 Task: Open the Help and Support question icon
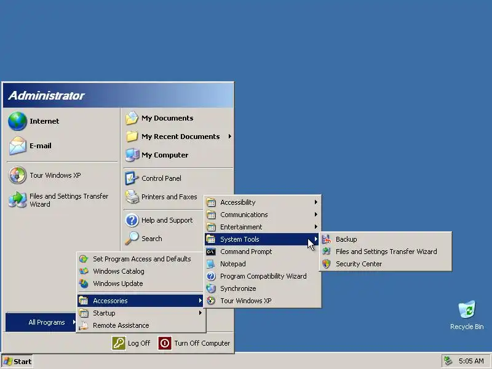pyautogui.click(x=132, y=220)
